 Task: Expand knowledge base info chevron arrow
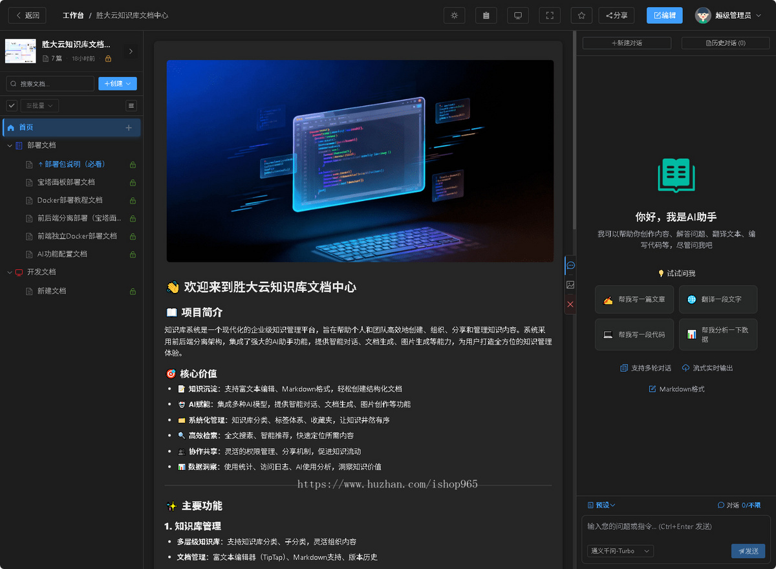point(131,51)
